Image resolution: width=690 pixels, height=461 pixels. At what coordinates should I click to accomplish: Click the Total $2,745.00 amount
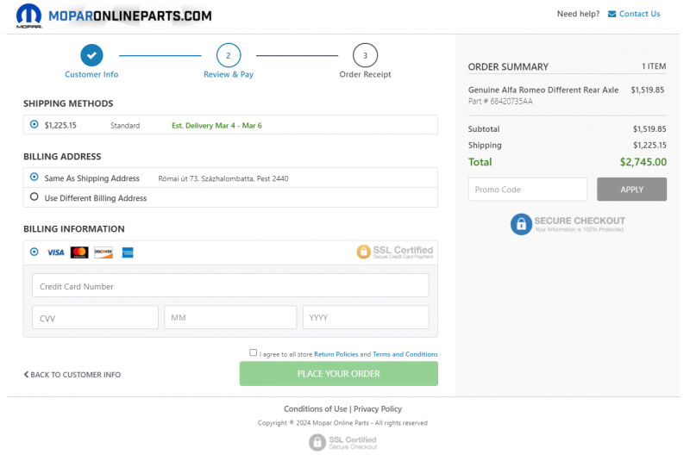[643, 162]
